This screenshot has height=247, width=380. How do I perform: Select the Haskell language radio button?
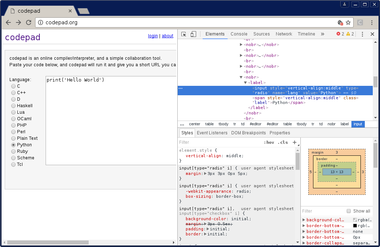13,106
